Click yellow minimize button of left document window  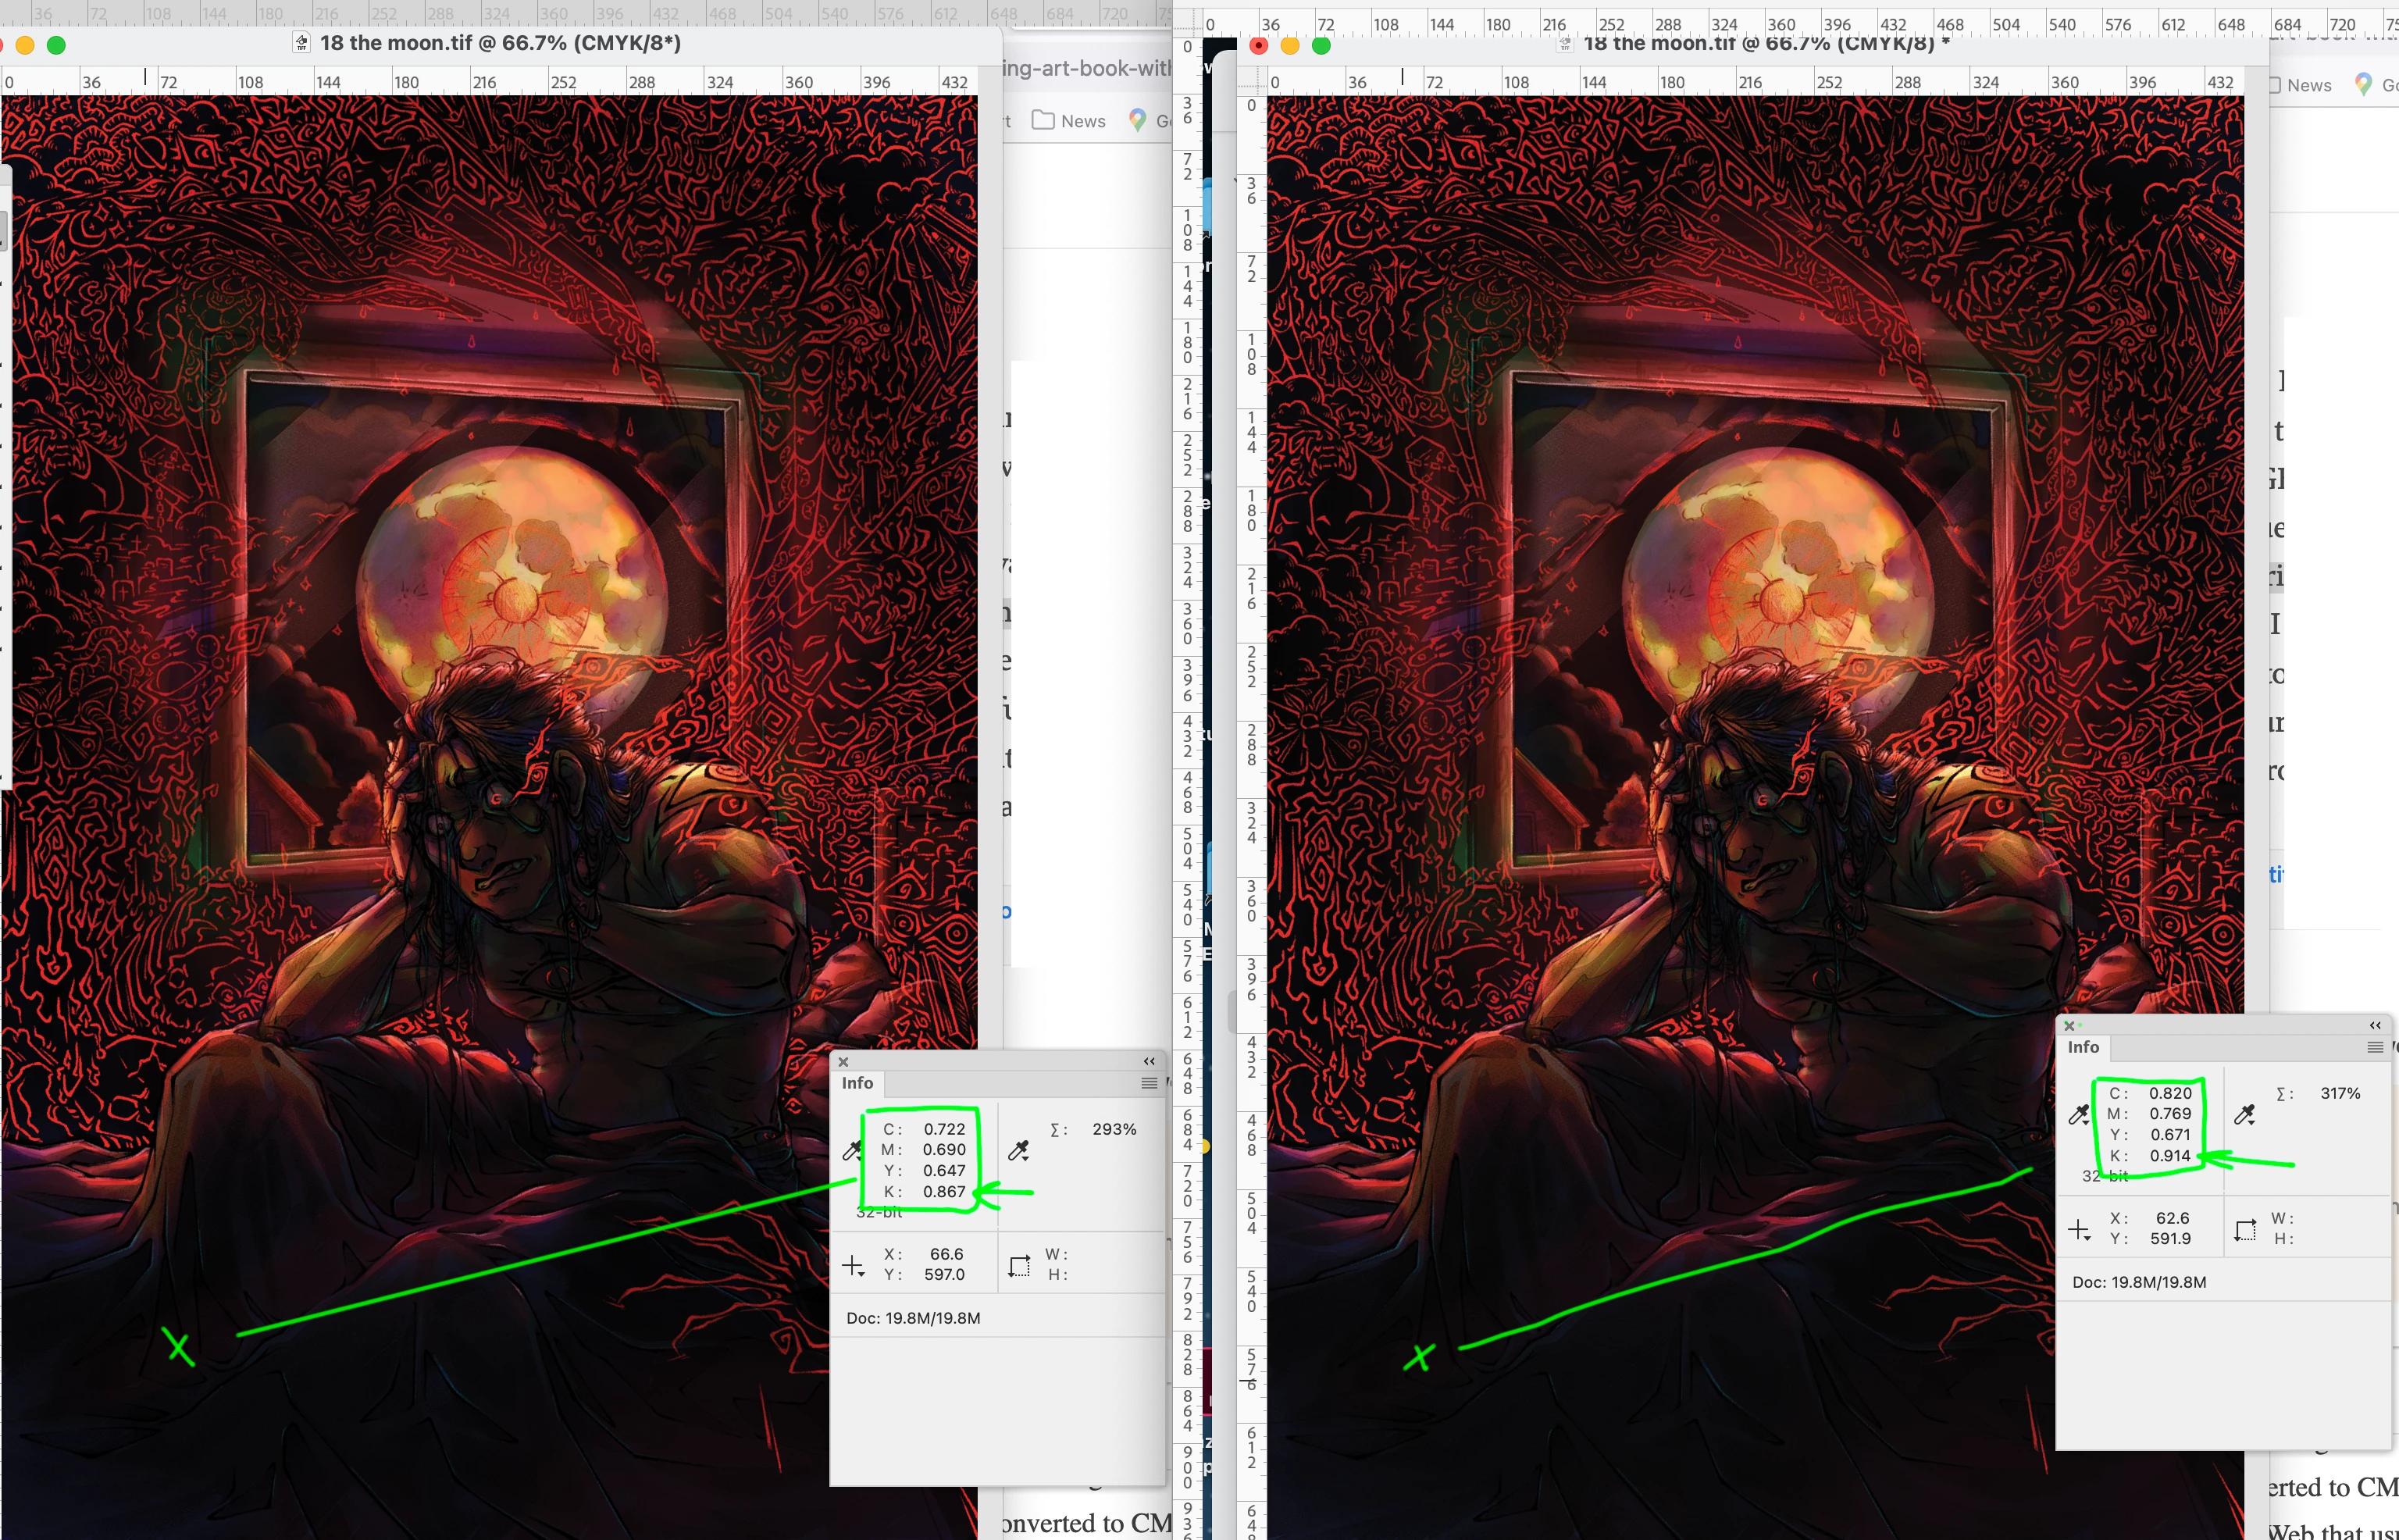[26, 45]
